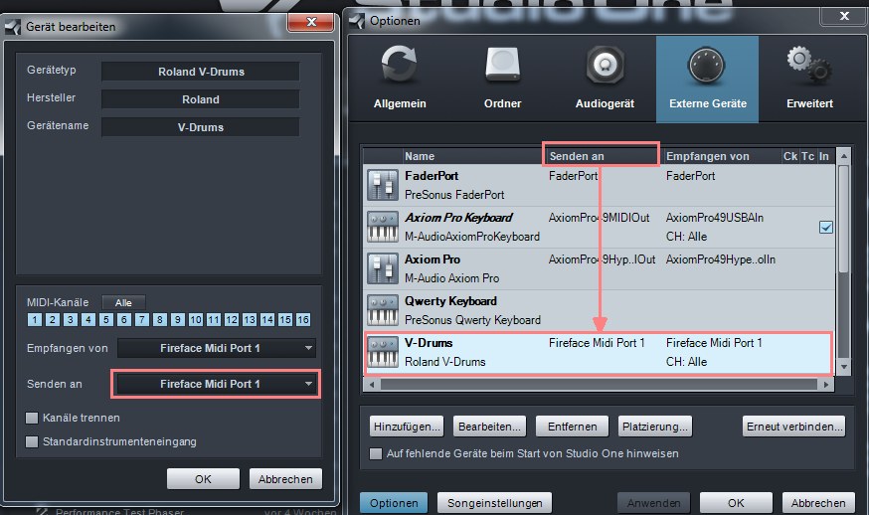Click the FaderPort device icon

[x=383, y=185]
